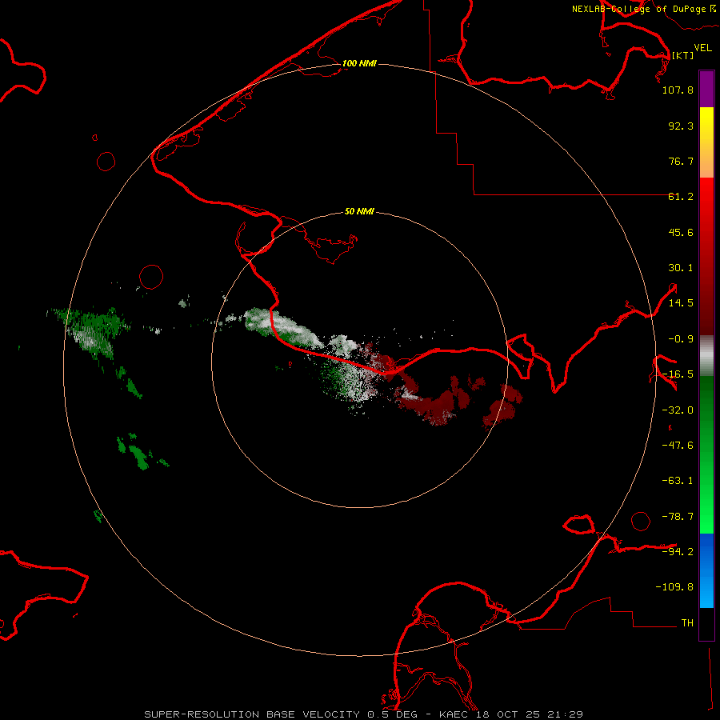This screenshot has height=720, width=720.
Task: Click the blue segment of color bar
Action: click(x=706, y=570)
